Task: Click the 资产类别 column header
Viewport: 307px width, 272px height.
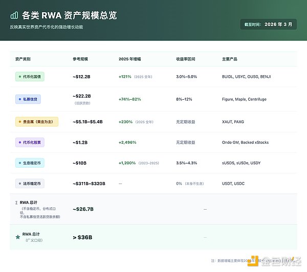Action: tap(23, 59)
